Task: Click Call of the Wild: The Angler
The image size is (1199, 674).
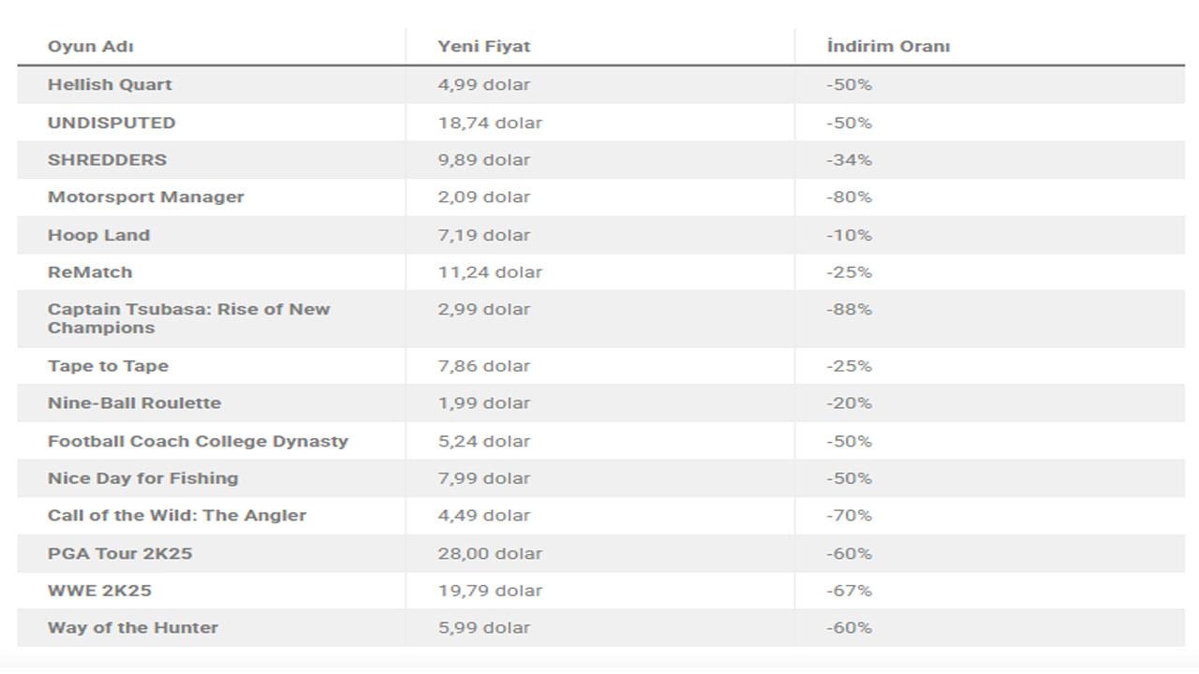Action: point(177,515)
